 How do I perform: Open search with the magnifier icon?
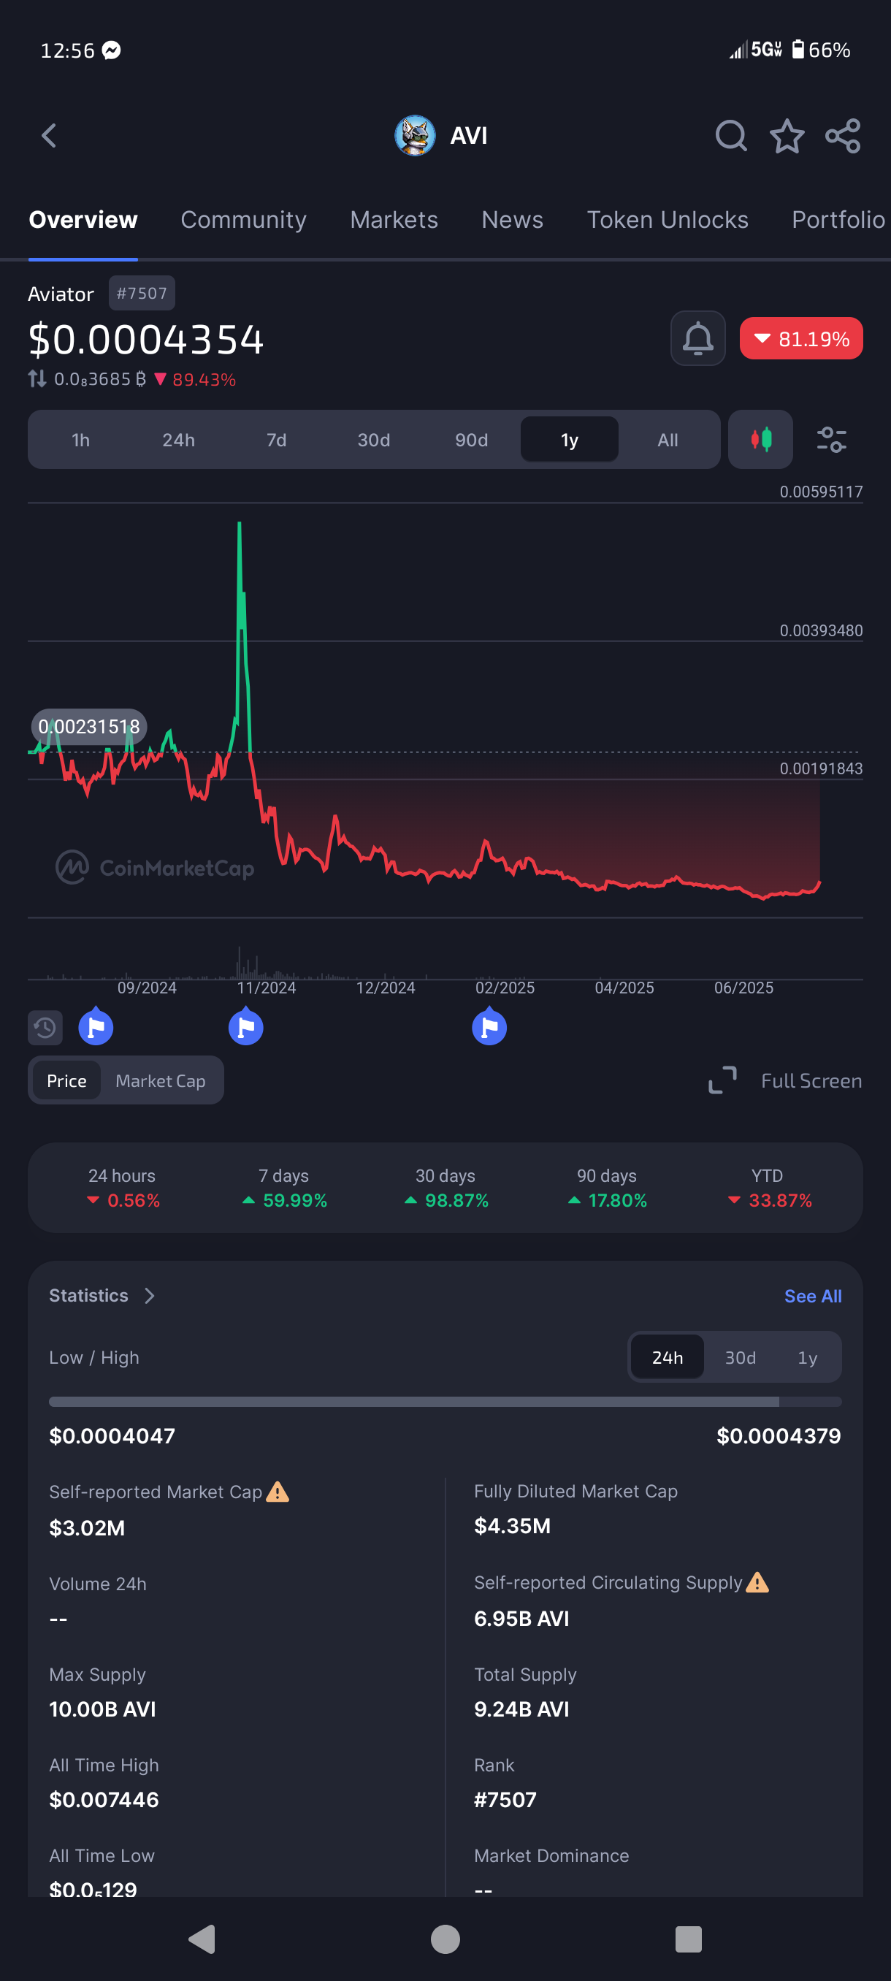(x=730, y=136)
